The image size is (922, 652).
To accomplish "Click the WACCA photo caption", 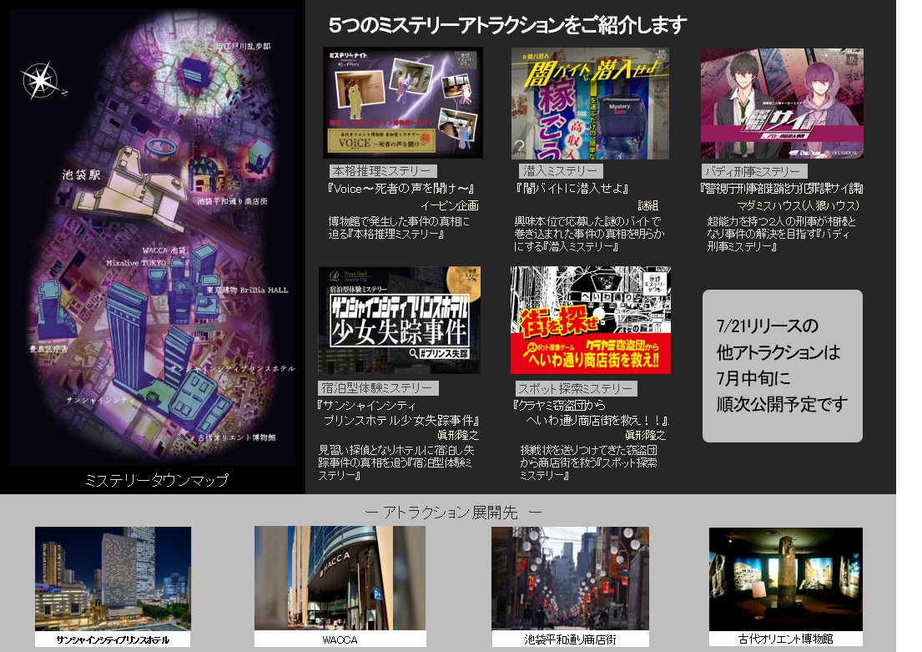I will [x=340, y=639].
